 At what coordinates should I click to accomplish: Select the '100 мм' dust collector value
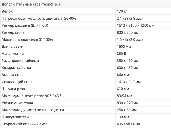(123, 117)
